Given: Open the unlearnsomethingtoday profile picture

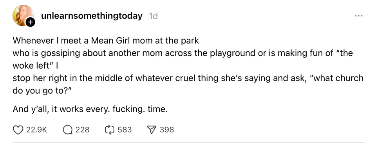Looking at the screenshot, I should (23, 16).
